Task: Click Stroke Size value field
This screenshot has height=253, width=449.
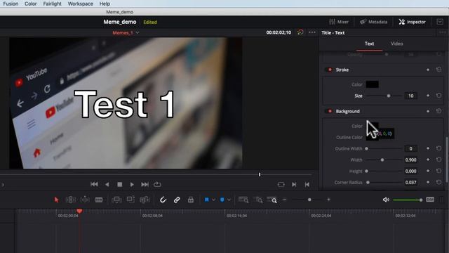Action: (x=410, y=96)
